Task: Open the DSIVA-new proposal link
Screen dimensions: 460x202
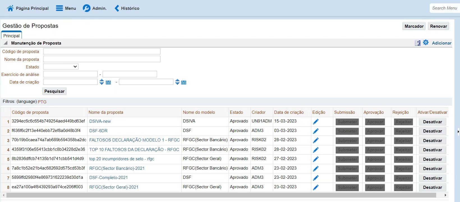Action: tap(100, 121)
